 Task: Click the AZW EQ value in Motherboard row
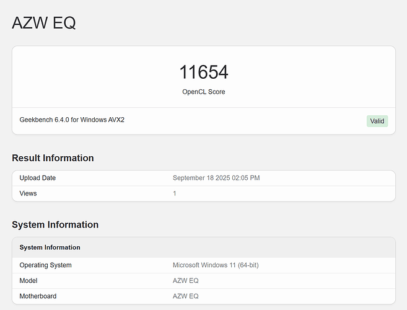(185, 296)
